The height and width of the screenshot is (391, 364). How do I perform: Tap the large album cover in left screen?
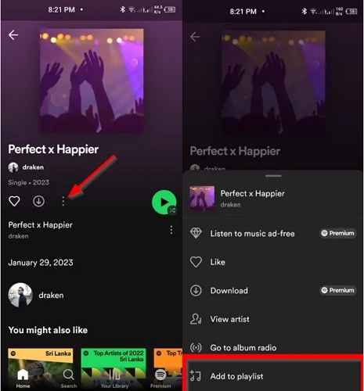(92, 81)
